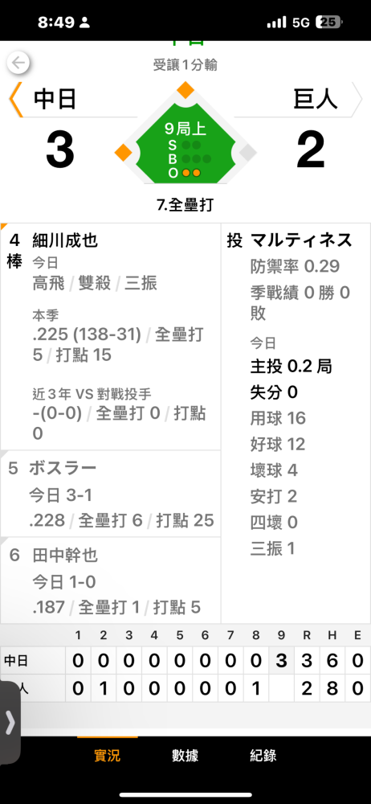Tap the outs indicator orange dots
Screen dimensions: 371x804
(191, 174)
